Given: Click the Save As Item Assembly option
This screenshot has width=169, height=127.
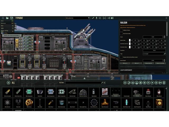Looking at the screenshot, I should [12, 35].
